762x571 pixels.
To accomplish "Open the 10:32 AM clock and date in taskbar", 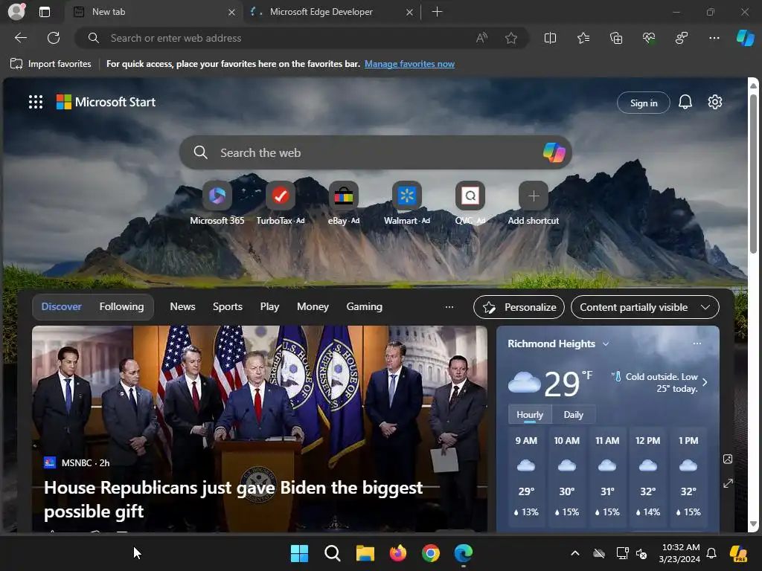I will [679, 553].
